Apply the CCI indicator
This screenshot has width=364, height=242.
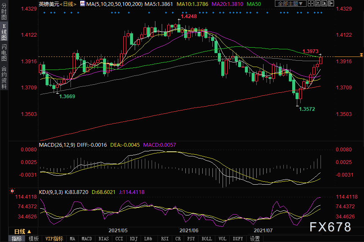(119, 239)
